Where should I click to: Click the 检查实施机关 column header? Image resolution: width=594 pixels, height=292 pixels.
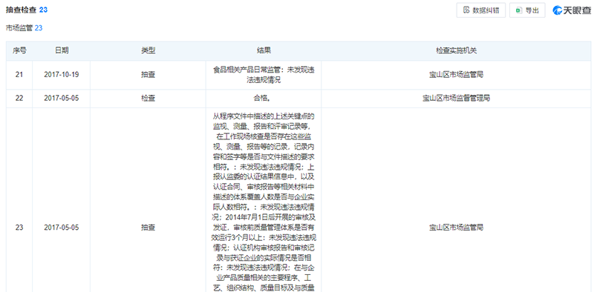pyautogui.click(x=456, y=50)
